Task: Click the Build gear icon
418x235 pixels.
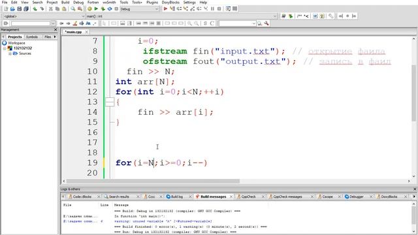Action: [x=89, y=8]
